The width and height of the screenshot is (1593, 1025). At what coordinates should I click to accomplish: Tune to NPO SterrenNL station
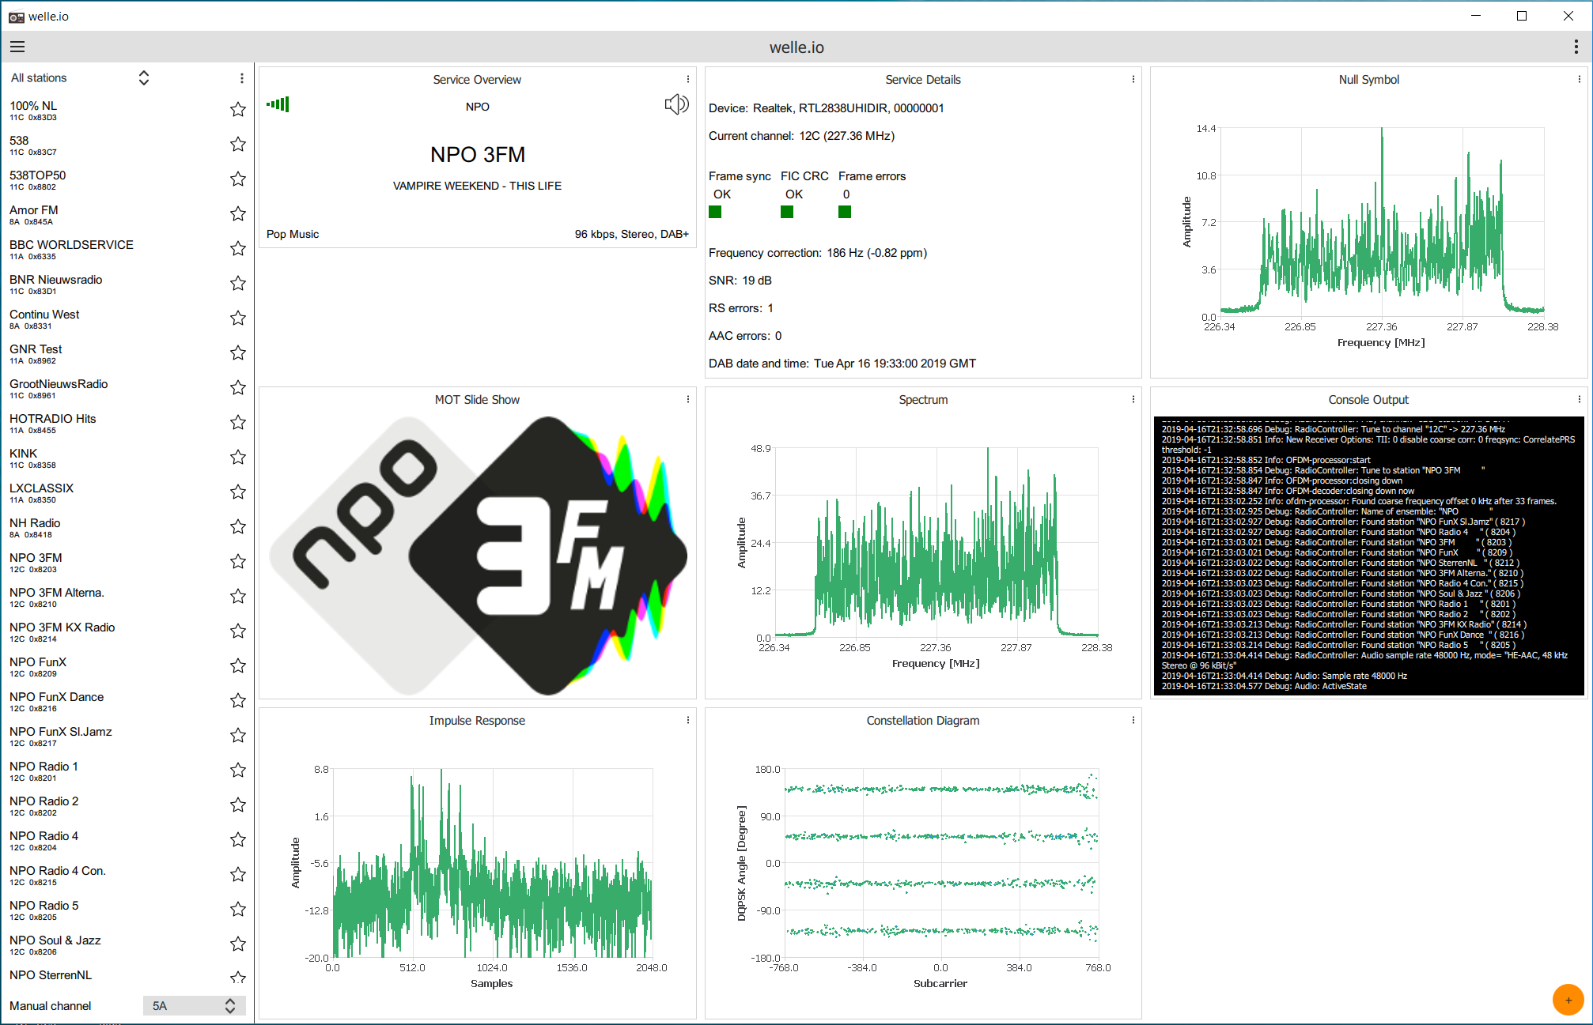[x=115, y=977]
